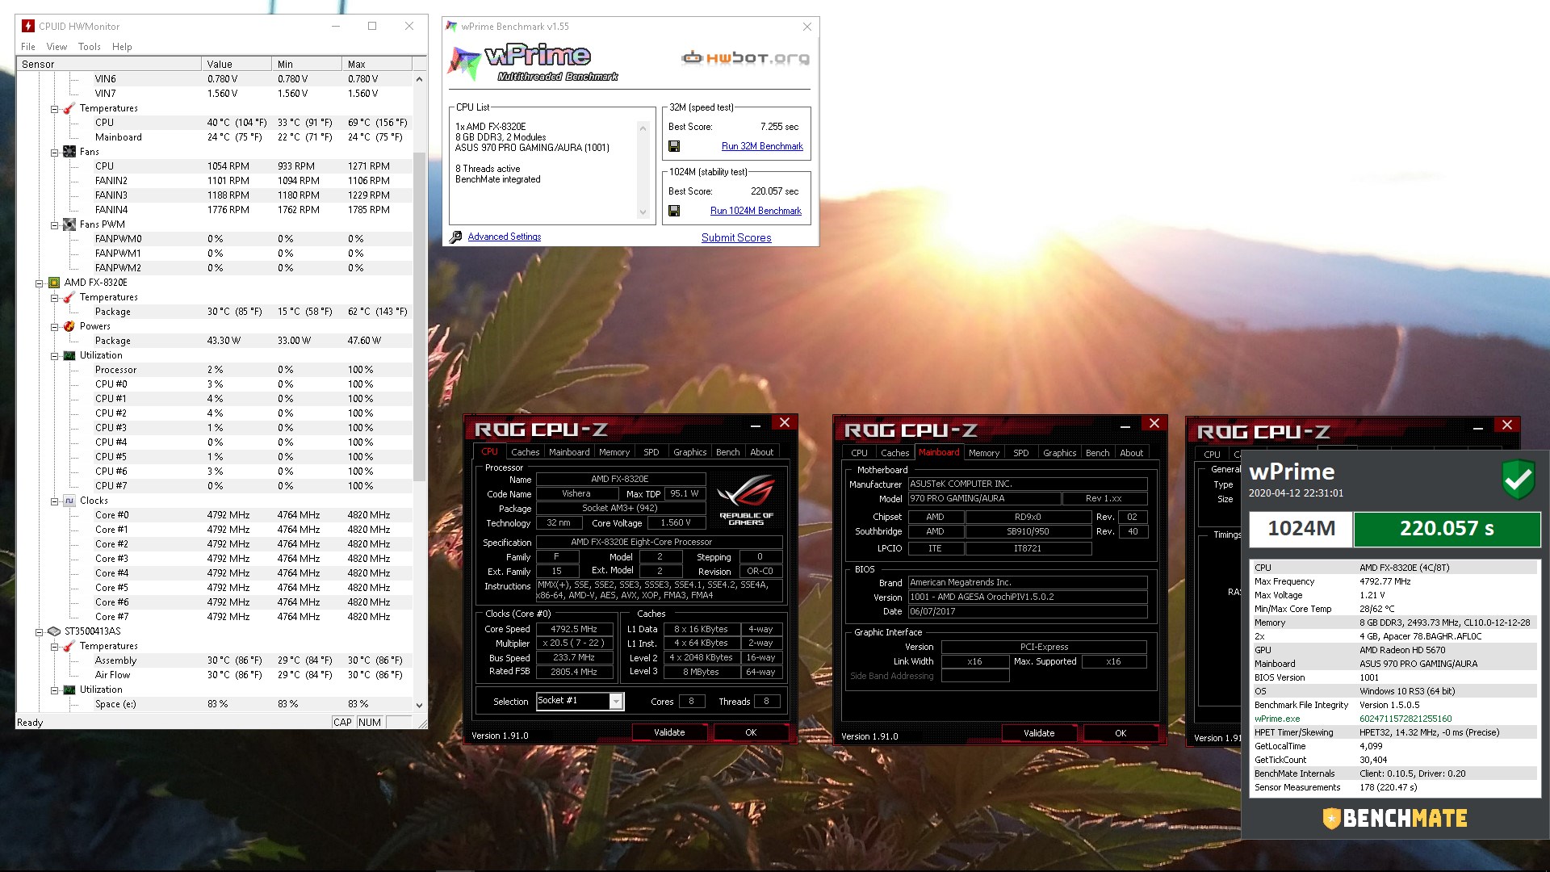Maximize the HWMonitor window
The image size is (1550, 872).
[x=372, y=26]
